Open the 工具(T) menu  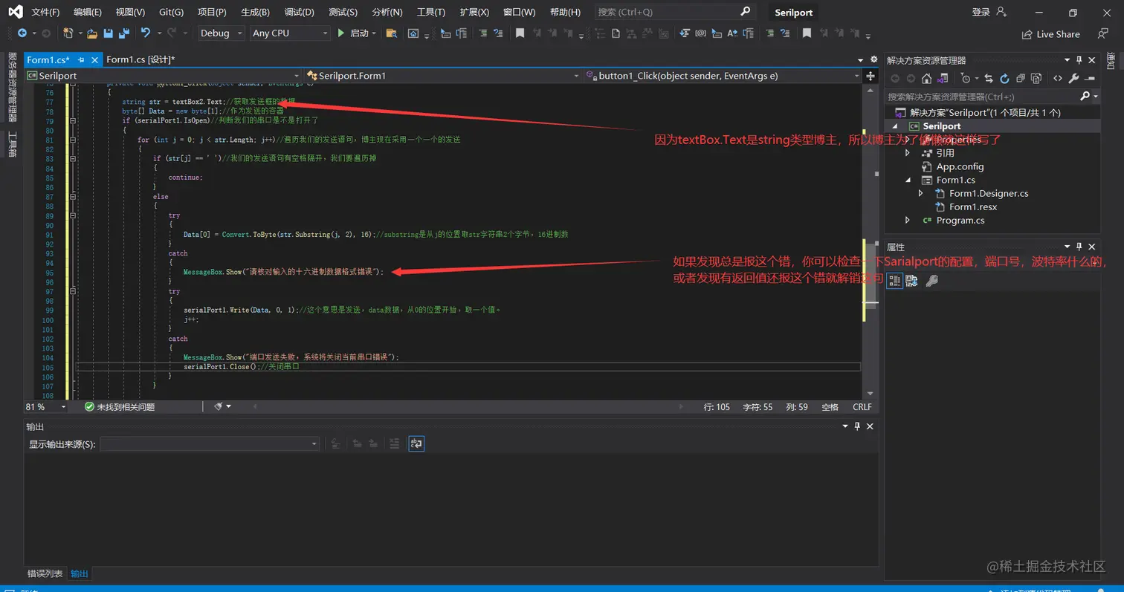[431, 12]
